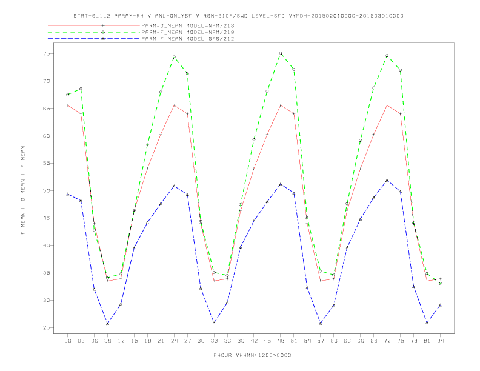Screen dimensions: 480x371
Task: Click y-axis tick value 40
Action: pos(47,246)
